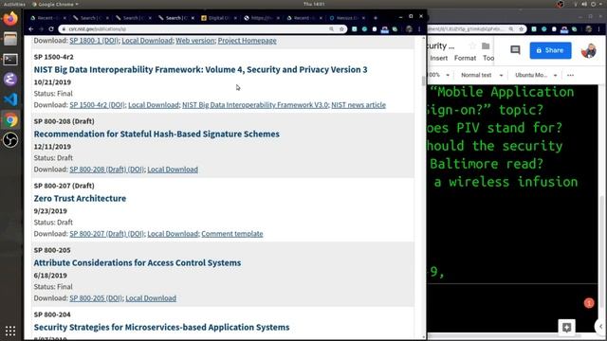This screenshot has height=341, width=607.
Task: Open Attribute Considerations for Access Control Systems
Action: pos(137,263)
